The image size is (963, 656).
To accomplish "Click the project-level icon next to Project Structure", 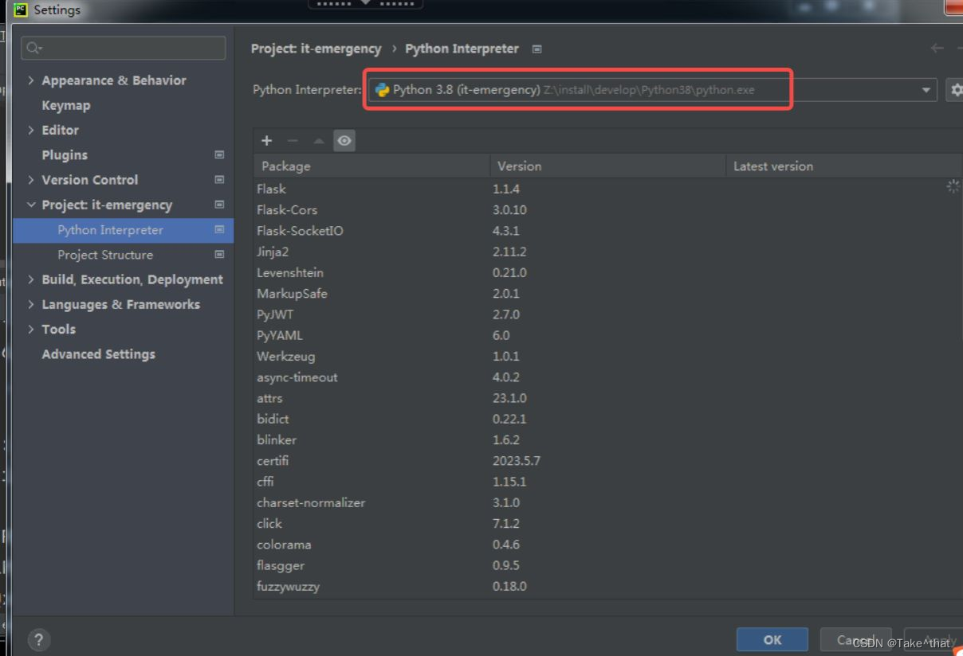I will coord(219,255).
